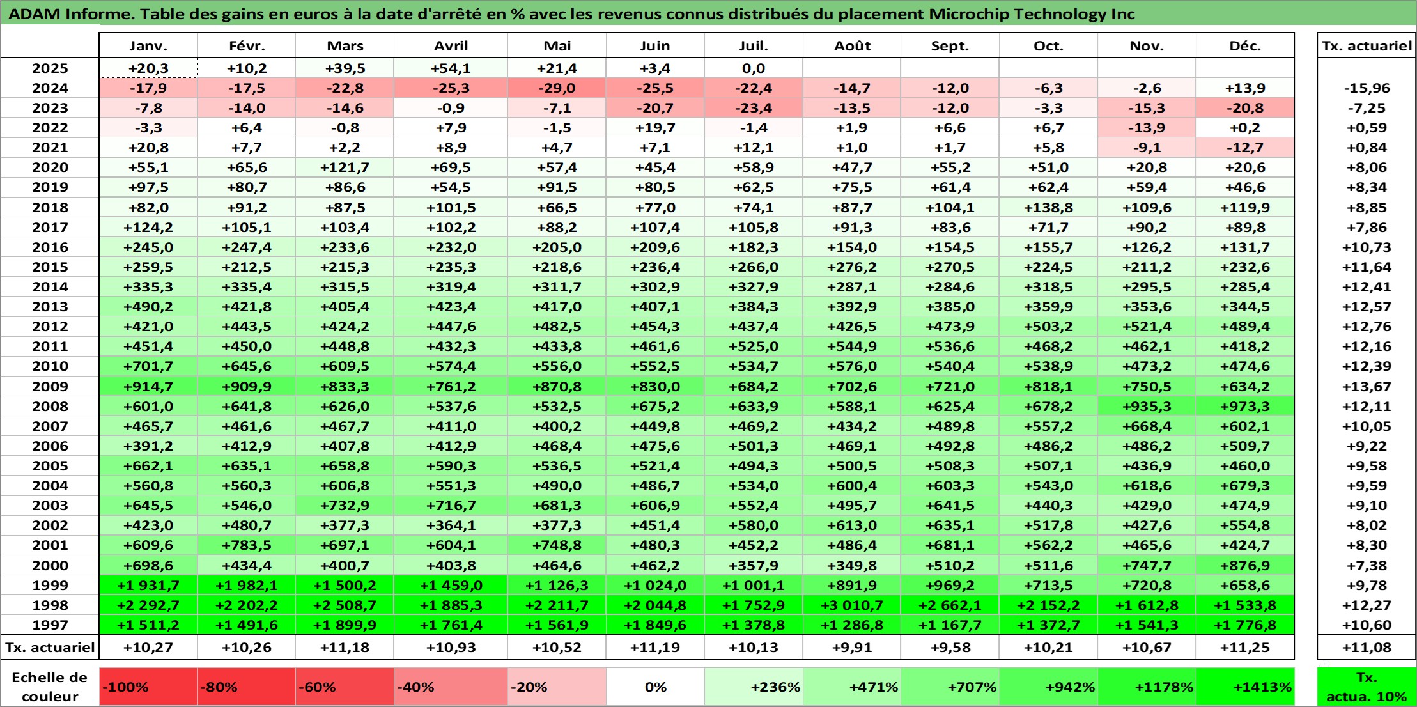Select cell +3 010,7 in Août 1998
Image resolution: width=1417 pixels, height=707 pixels.
(852, 605)
